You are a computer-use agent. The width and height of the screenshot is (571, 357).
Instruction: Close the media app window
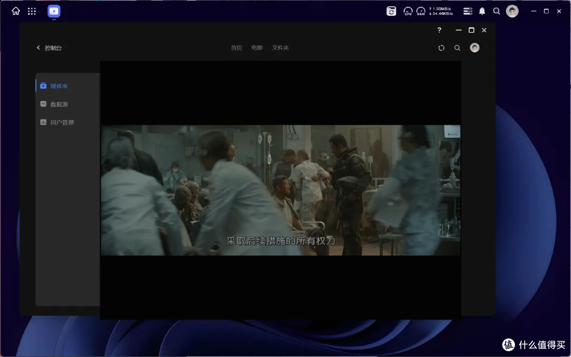point(484,30)
